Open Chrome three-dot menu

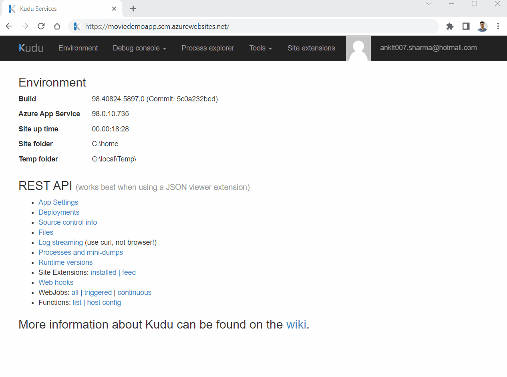pos(498,26)
